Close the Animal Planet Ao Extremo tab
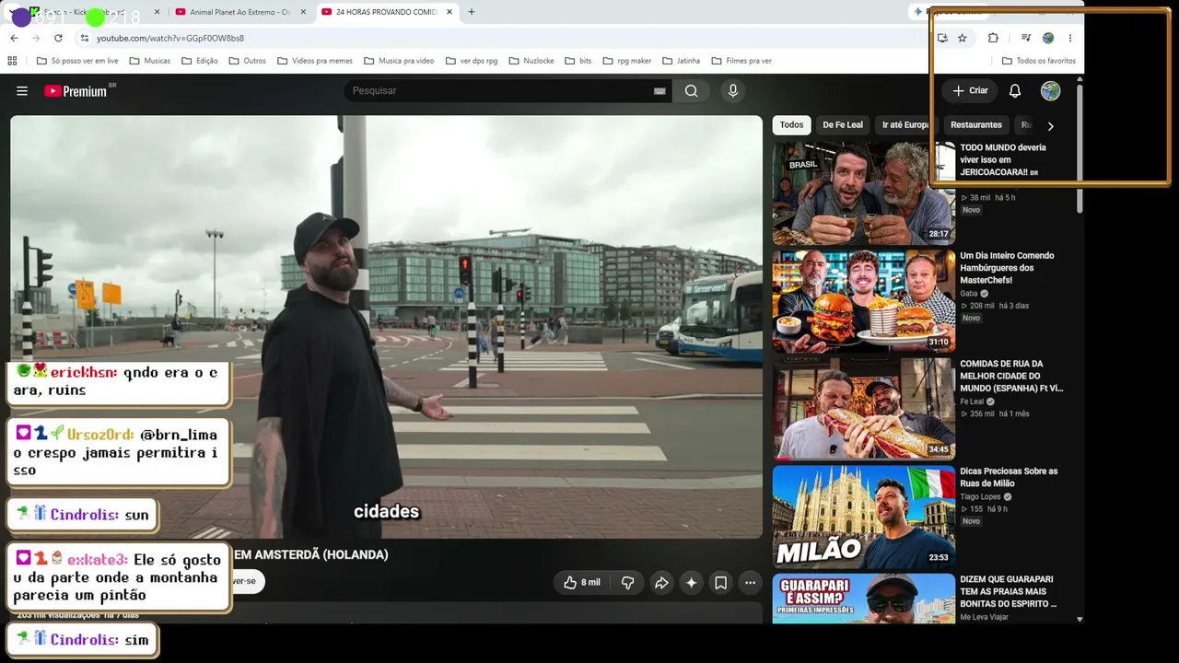Viewport: 1179px width, 663px height. pos(303,12)
